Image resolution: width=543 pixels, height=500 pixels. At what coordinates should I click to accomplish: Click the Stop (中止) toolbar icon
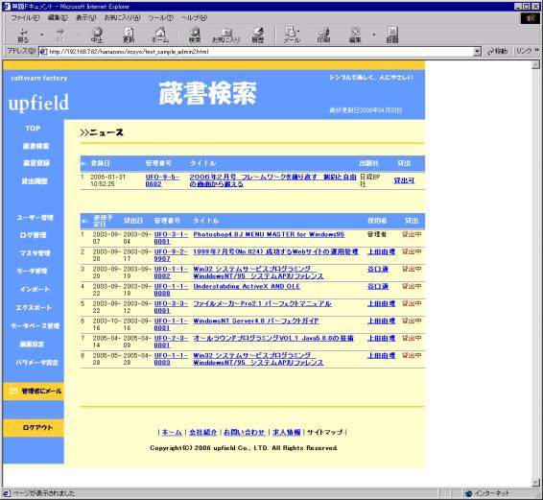[97, 35]
